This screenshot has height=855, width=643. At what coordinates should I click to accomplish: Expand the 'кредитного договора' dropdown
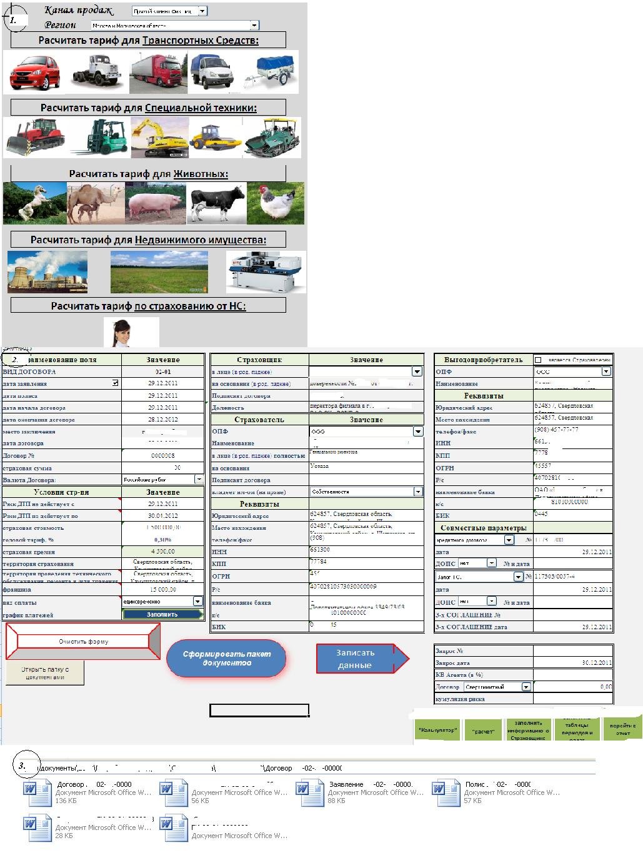coord(509,540)
